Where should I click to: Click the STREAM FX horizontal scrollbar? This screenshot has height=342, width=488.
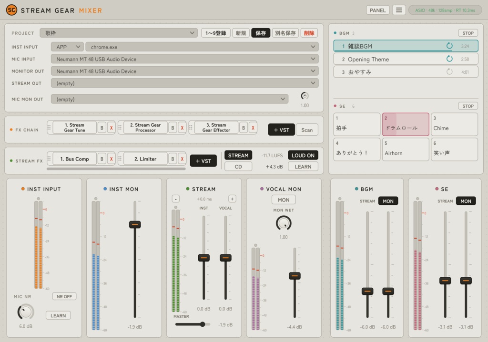coord(116,169)
